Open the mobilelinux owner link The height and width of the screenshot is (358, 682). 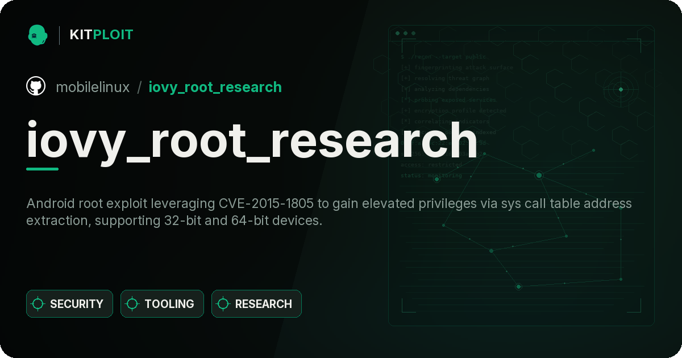pos(93,87)
